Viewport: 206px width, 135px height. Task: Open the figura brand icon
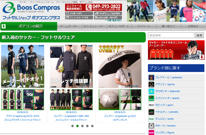151,132
